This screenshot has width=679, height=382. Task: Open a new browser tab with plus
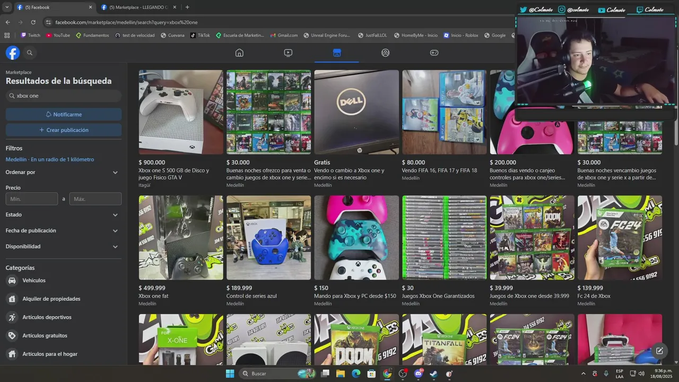(x=187, y=7)
